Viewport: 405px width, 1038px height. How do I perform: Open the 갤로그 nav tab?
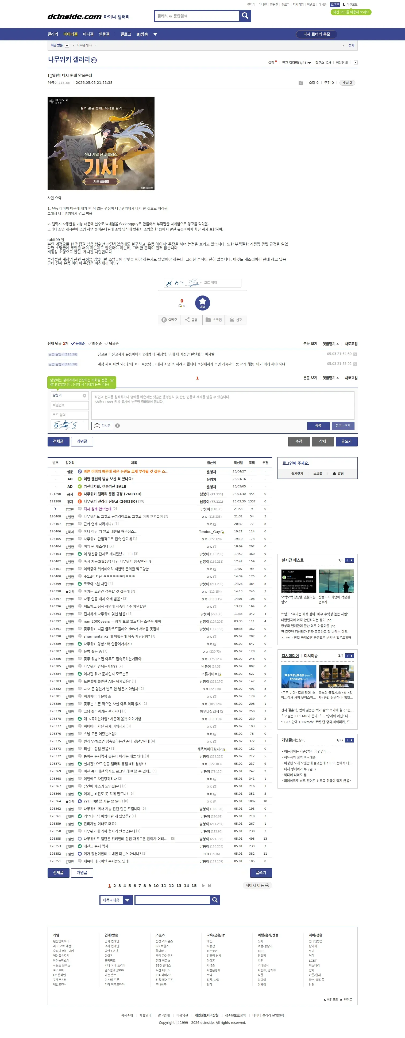(126, 34)
